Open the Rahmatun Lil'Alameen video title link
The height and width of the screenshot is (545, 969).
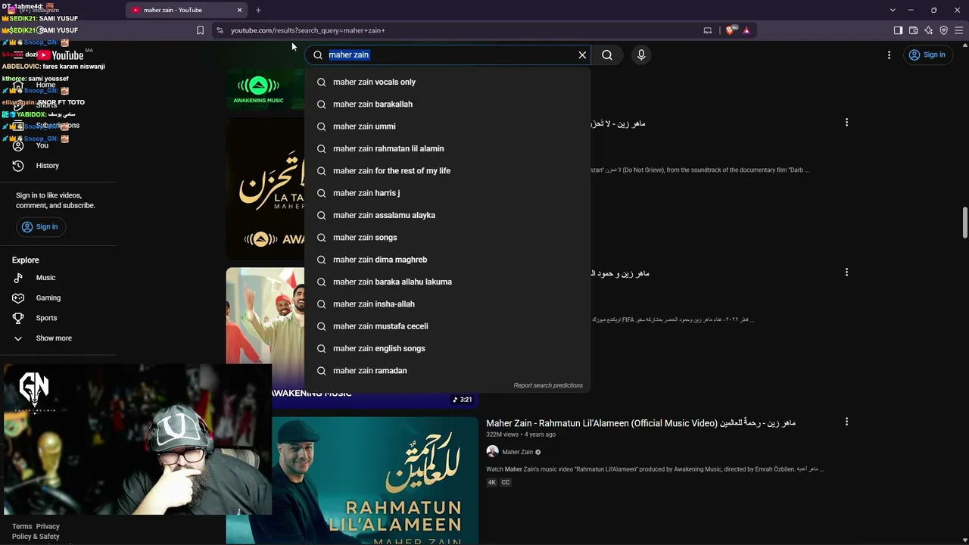tap(640, 423)
